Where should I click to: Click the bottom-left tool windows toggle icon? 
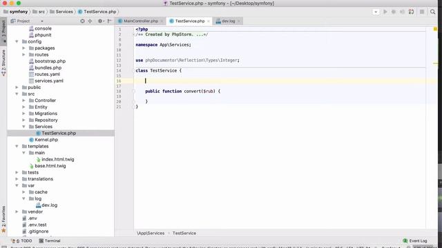3,247
